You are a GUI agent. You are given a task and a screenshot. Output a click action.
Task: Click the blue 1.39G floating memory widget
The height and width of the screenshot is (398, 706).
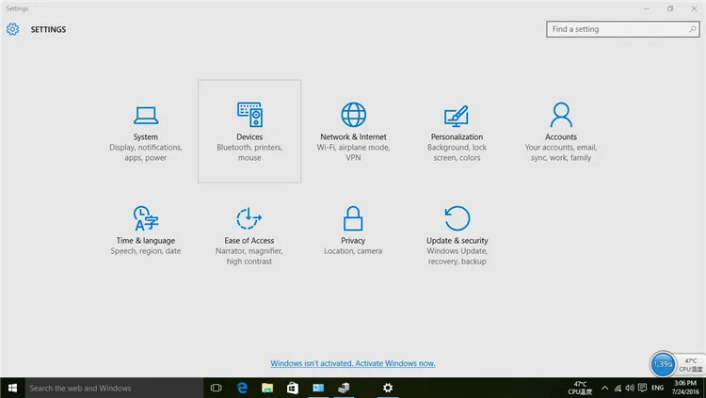click(x=663, y=364)
